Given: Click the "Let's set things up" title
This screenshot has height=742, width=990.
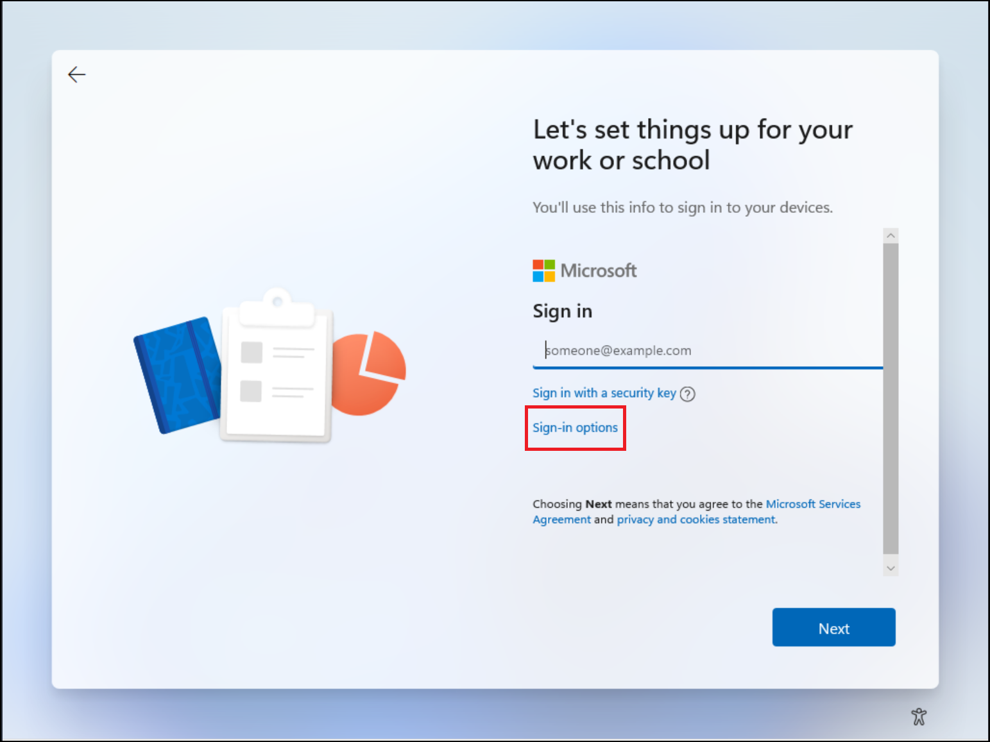Looking at the screenshot, I should tap(692, 145).
